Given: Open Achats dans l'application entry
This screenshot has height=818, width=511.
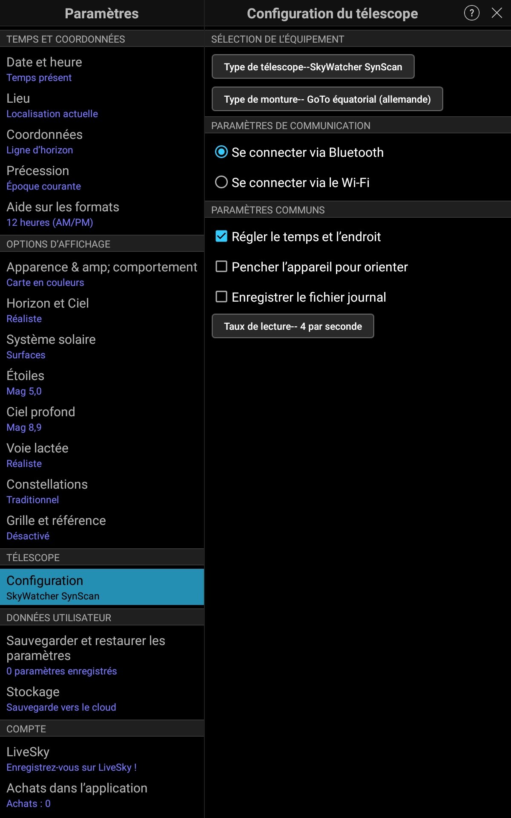Looking at the screenshot, I should tap(102, 795).
